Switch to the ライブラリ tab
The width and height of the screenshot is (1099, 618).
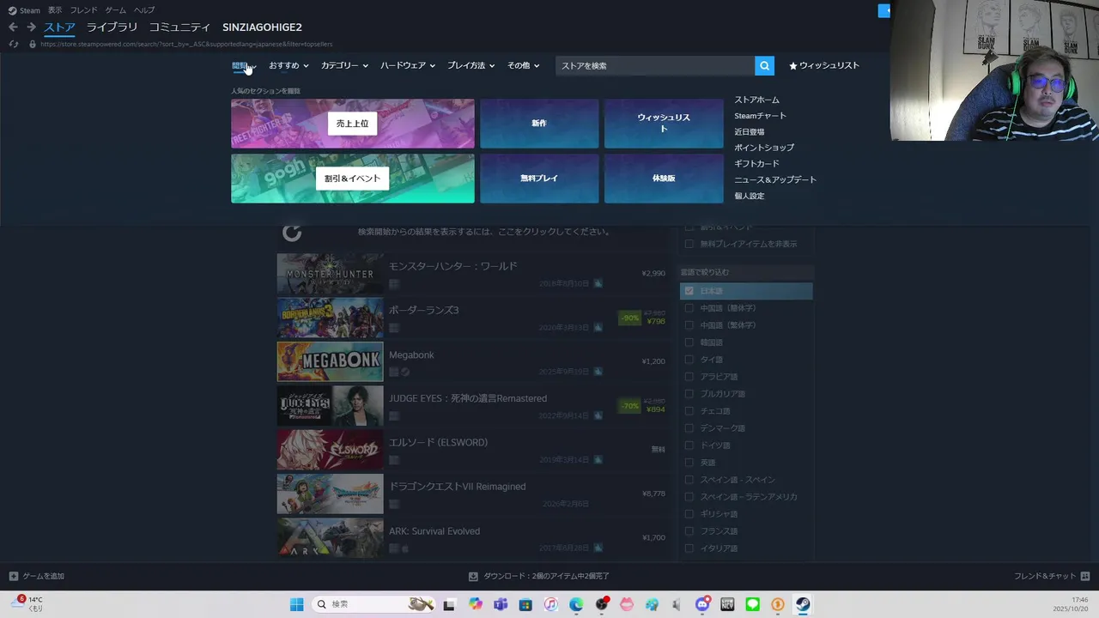112,27
